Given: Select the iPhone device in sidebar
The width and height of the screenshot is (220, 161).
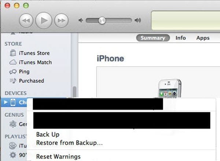Looking at the screenshot, I should [14, 102].
